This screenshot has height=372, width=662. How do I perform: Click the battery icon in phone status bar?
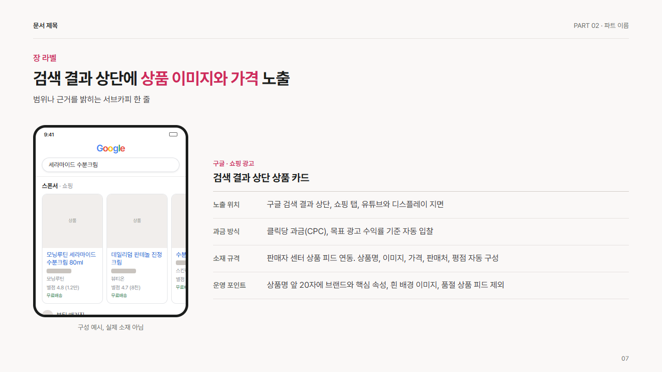(173, 134)
